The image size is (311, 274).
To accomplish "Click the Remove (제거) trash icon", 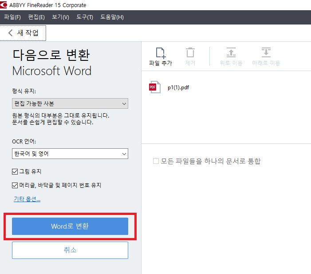I will tap(190, 52).
